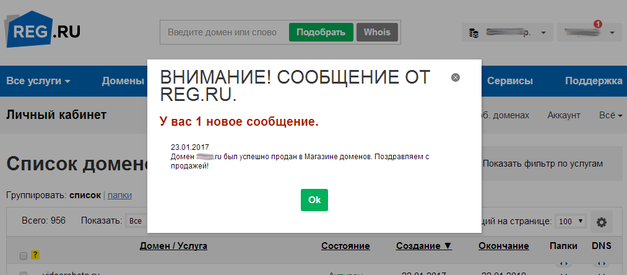Expand the Всё submenu dropdown

click(x=611, y=115)
